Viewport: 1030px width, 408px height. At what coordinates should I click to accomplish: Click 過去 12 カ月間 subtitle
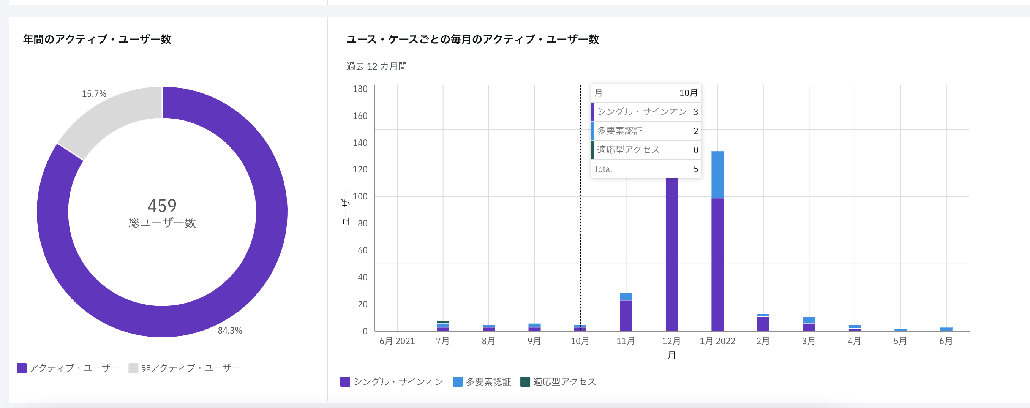(x=376, y=66)
